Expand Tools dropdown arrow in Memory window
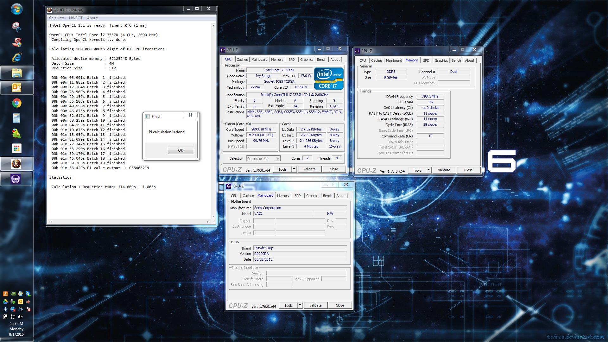The width and height of the screenshot is (608, 342). click(x=428, y=170)
